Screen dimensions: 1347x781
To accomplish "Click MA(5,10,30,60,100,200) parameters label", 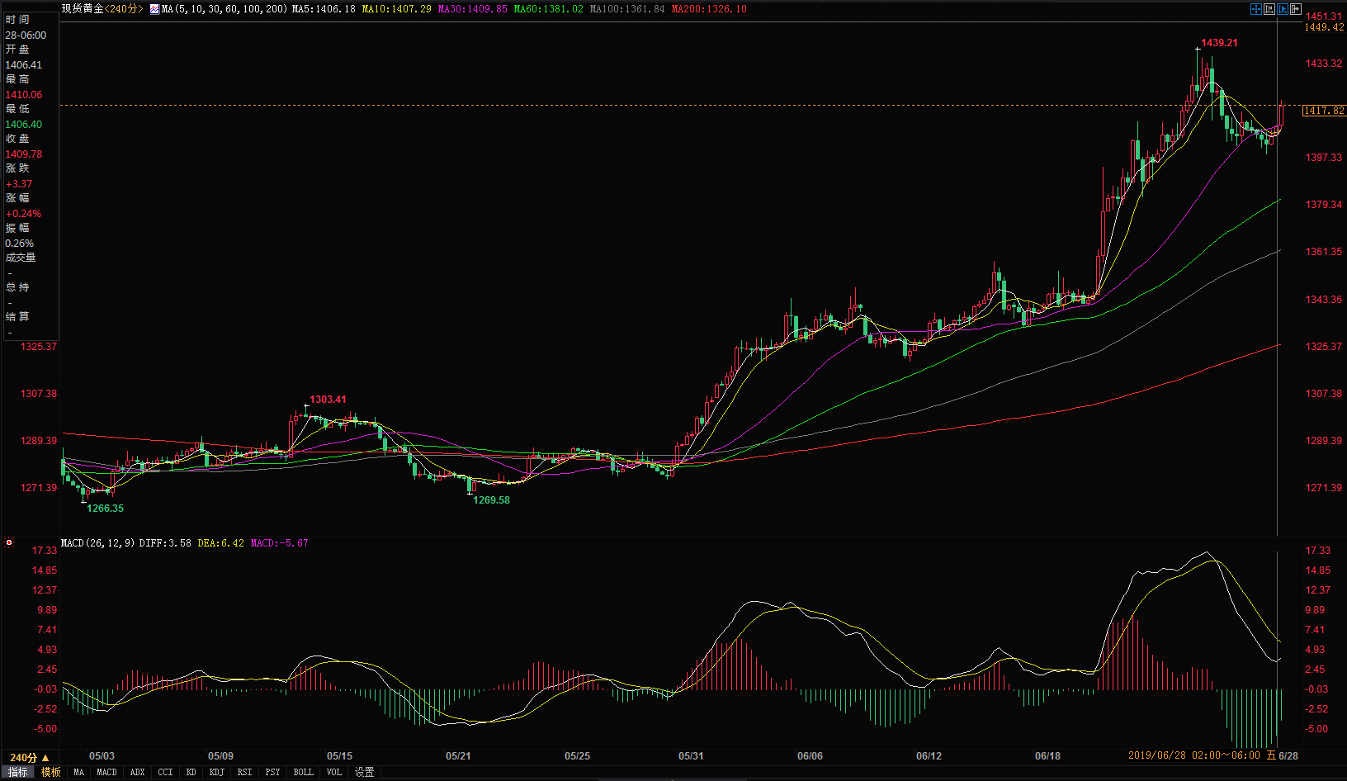I will point(224,9).
